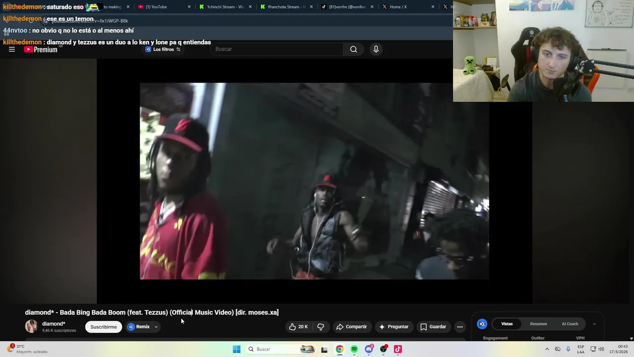Collapse the IQ panel with chevron
This screenshot has height=357, width=634.
[594, 324]
